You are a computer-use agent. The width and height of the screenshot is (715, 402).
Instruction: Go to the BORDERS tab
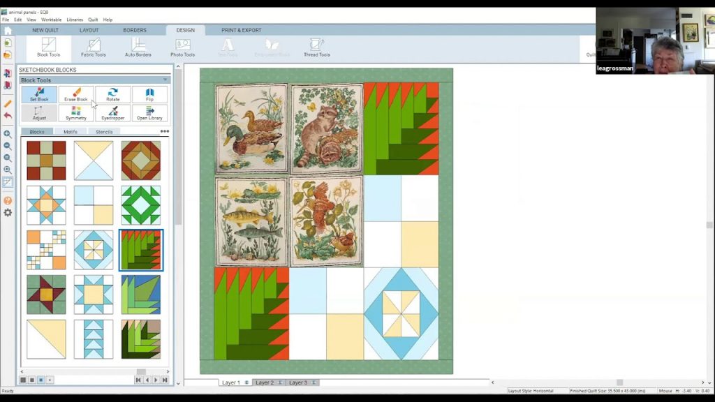(135, 30)
